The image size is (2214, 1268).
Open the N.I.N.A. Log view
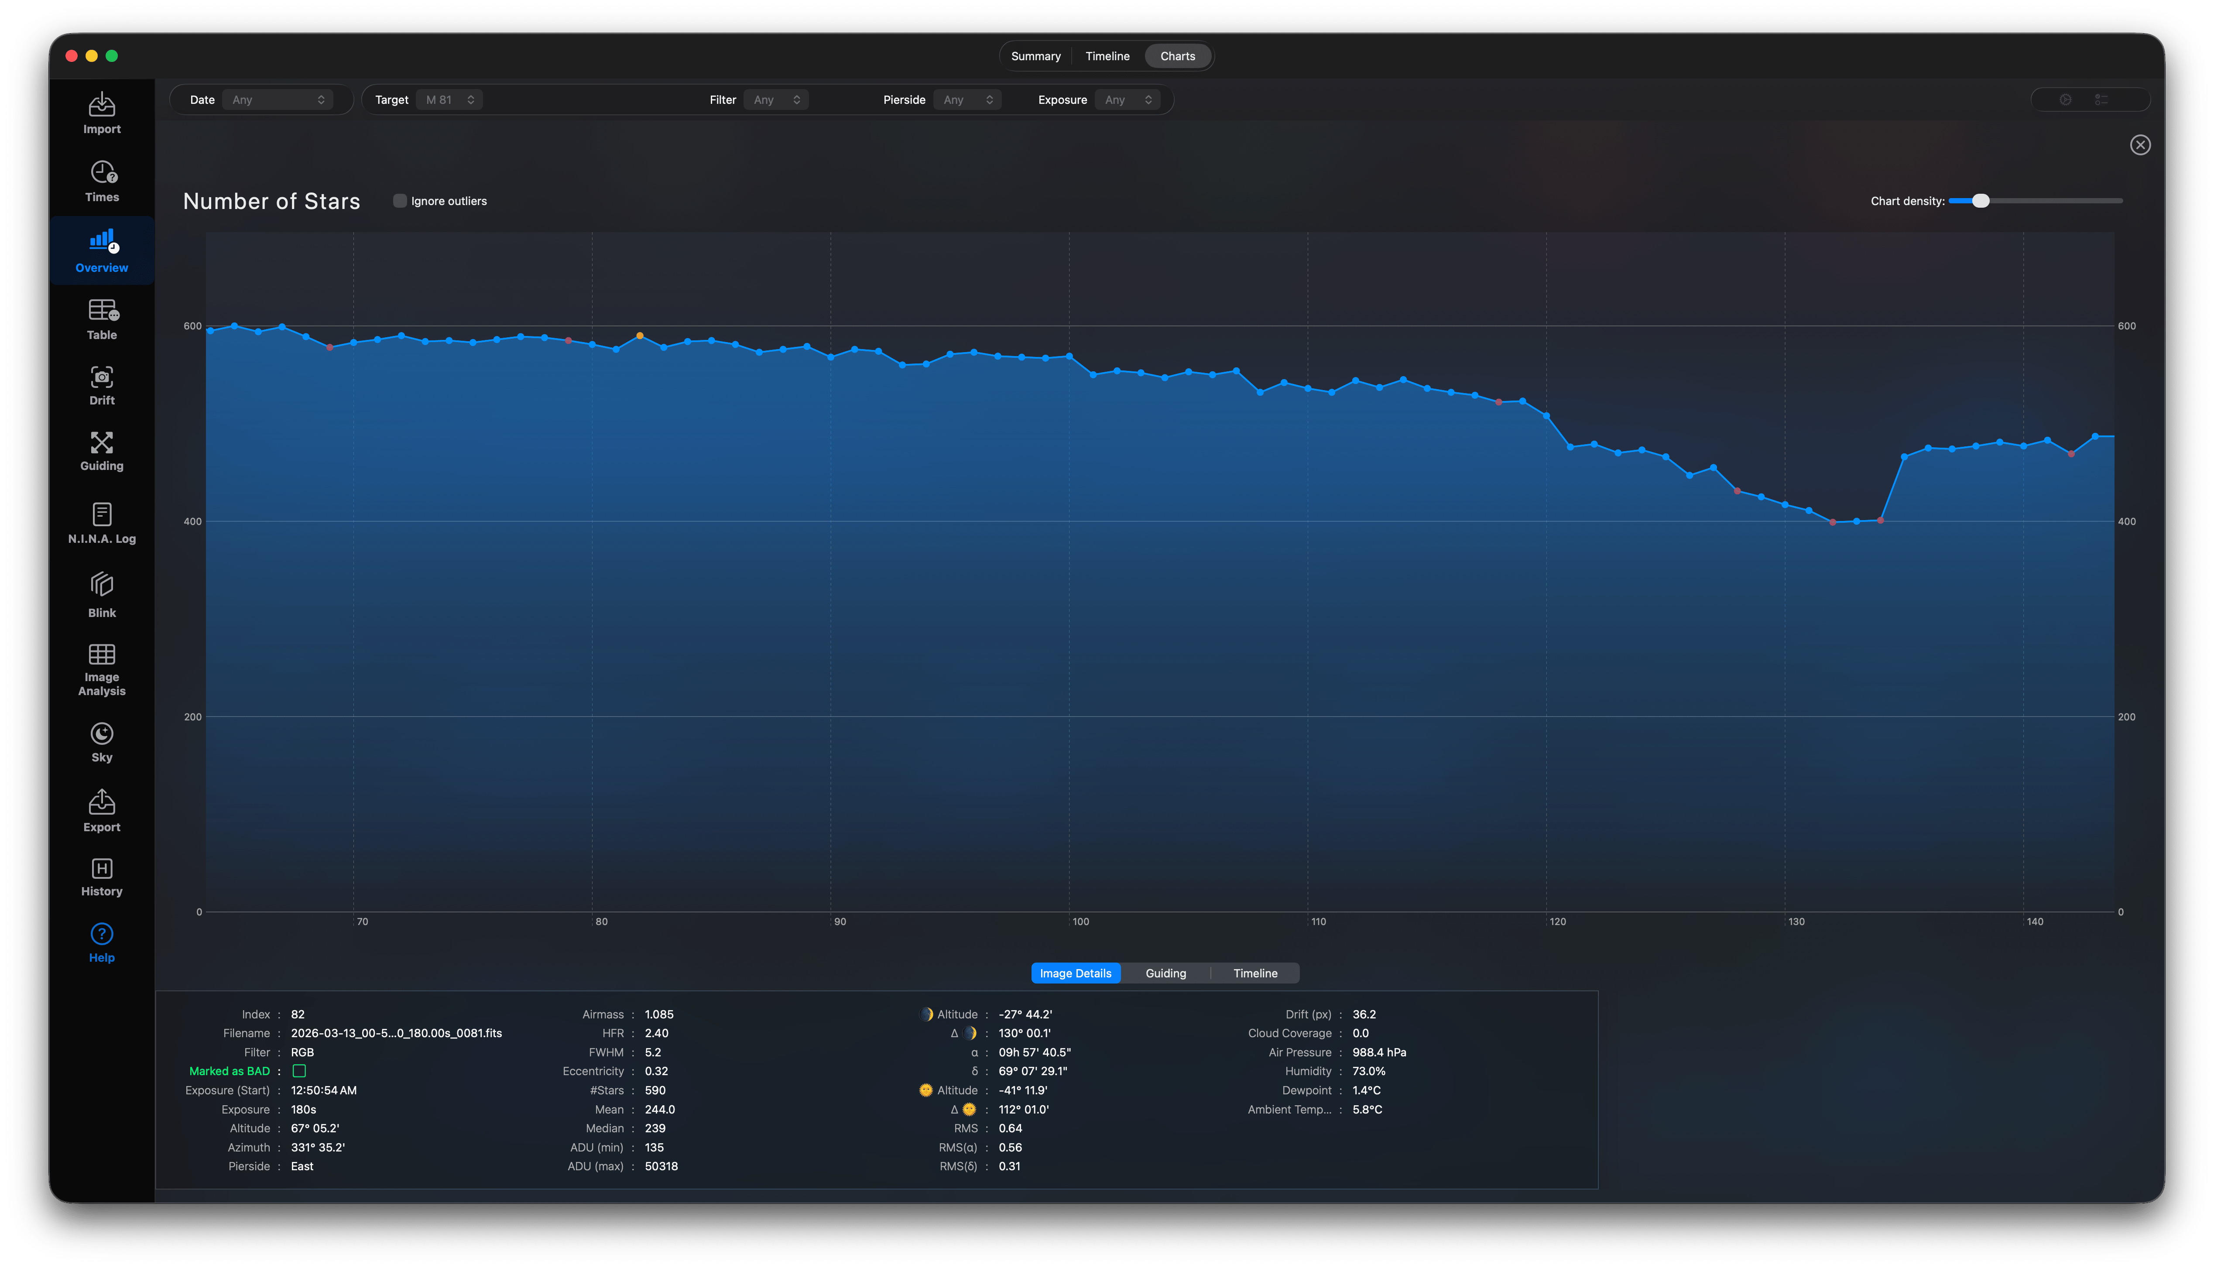102,524
